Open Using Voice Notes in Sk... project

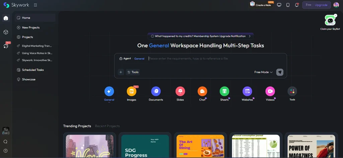click(x=35, y=53)
